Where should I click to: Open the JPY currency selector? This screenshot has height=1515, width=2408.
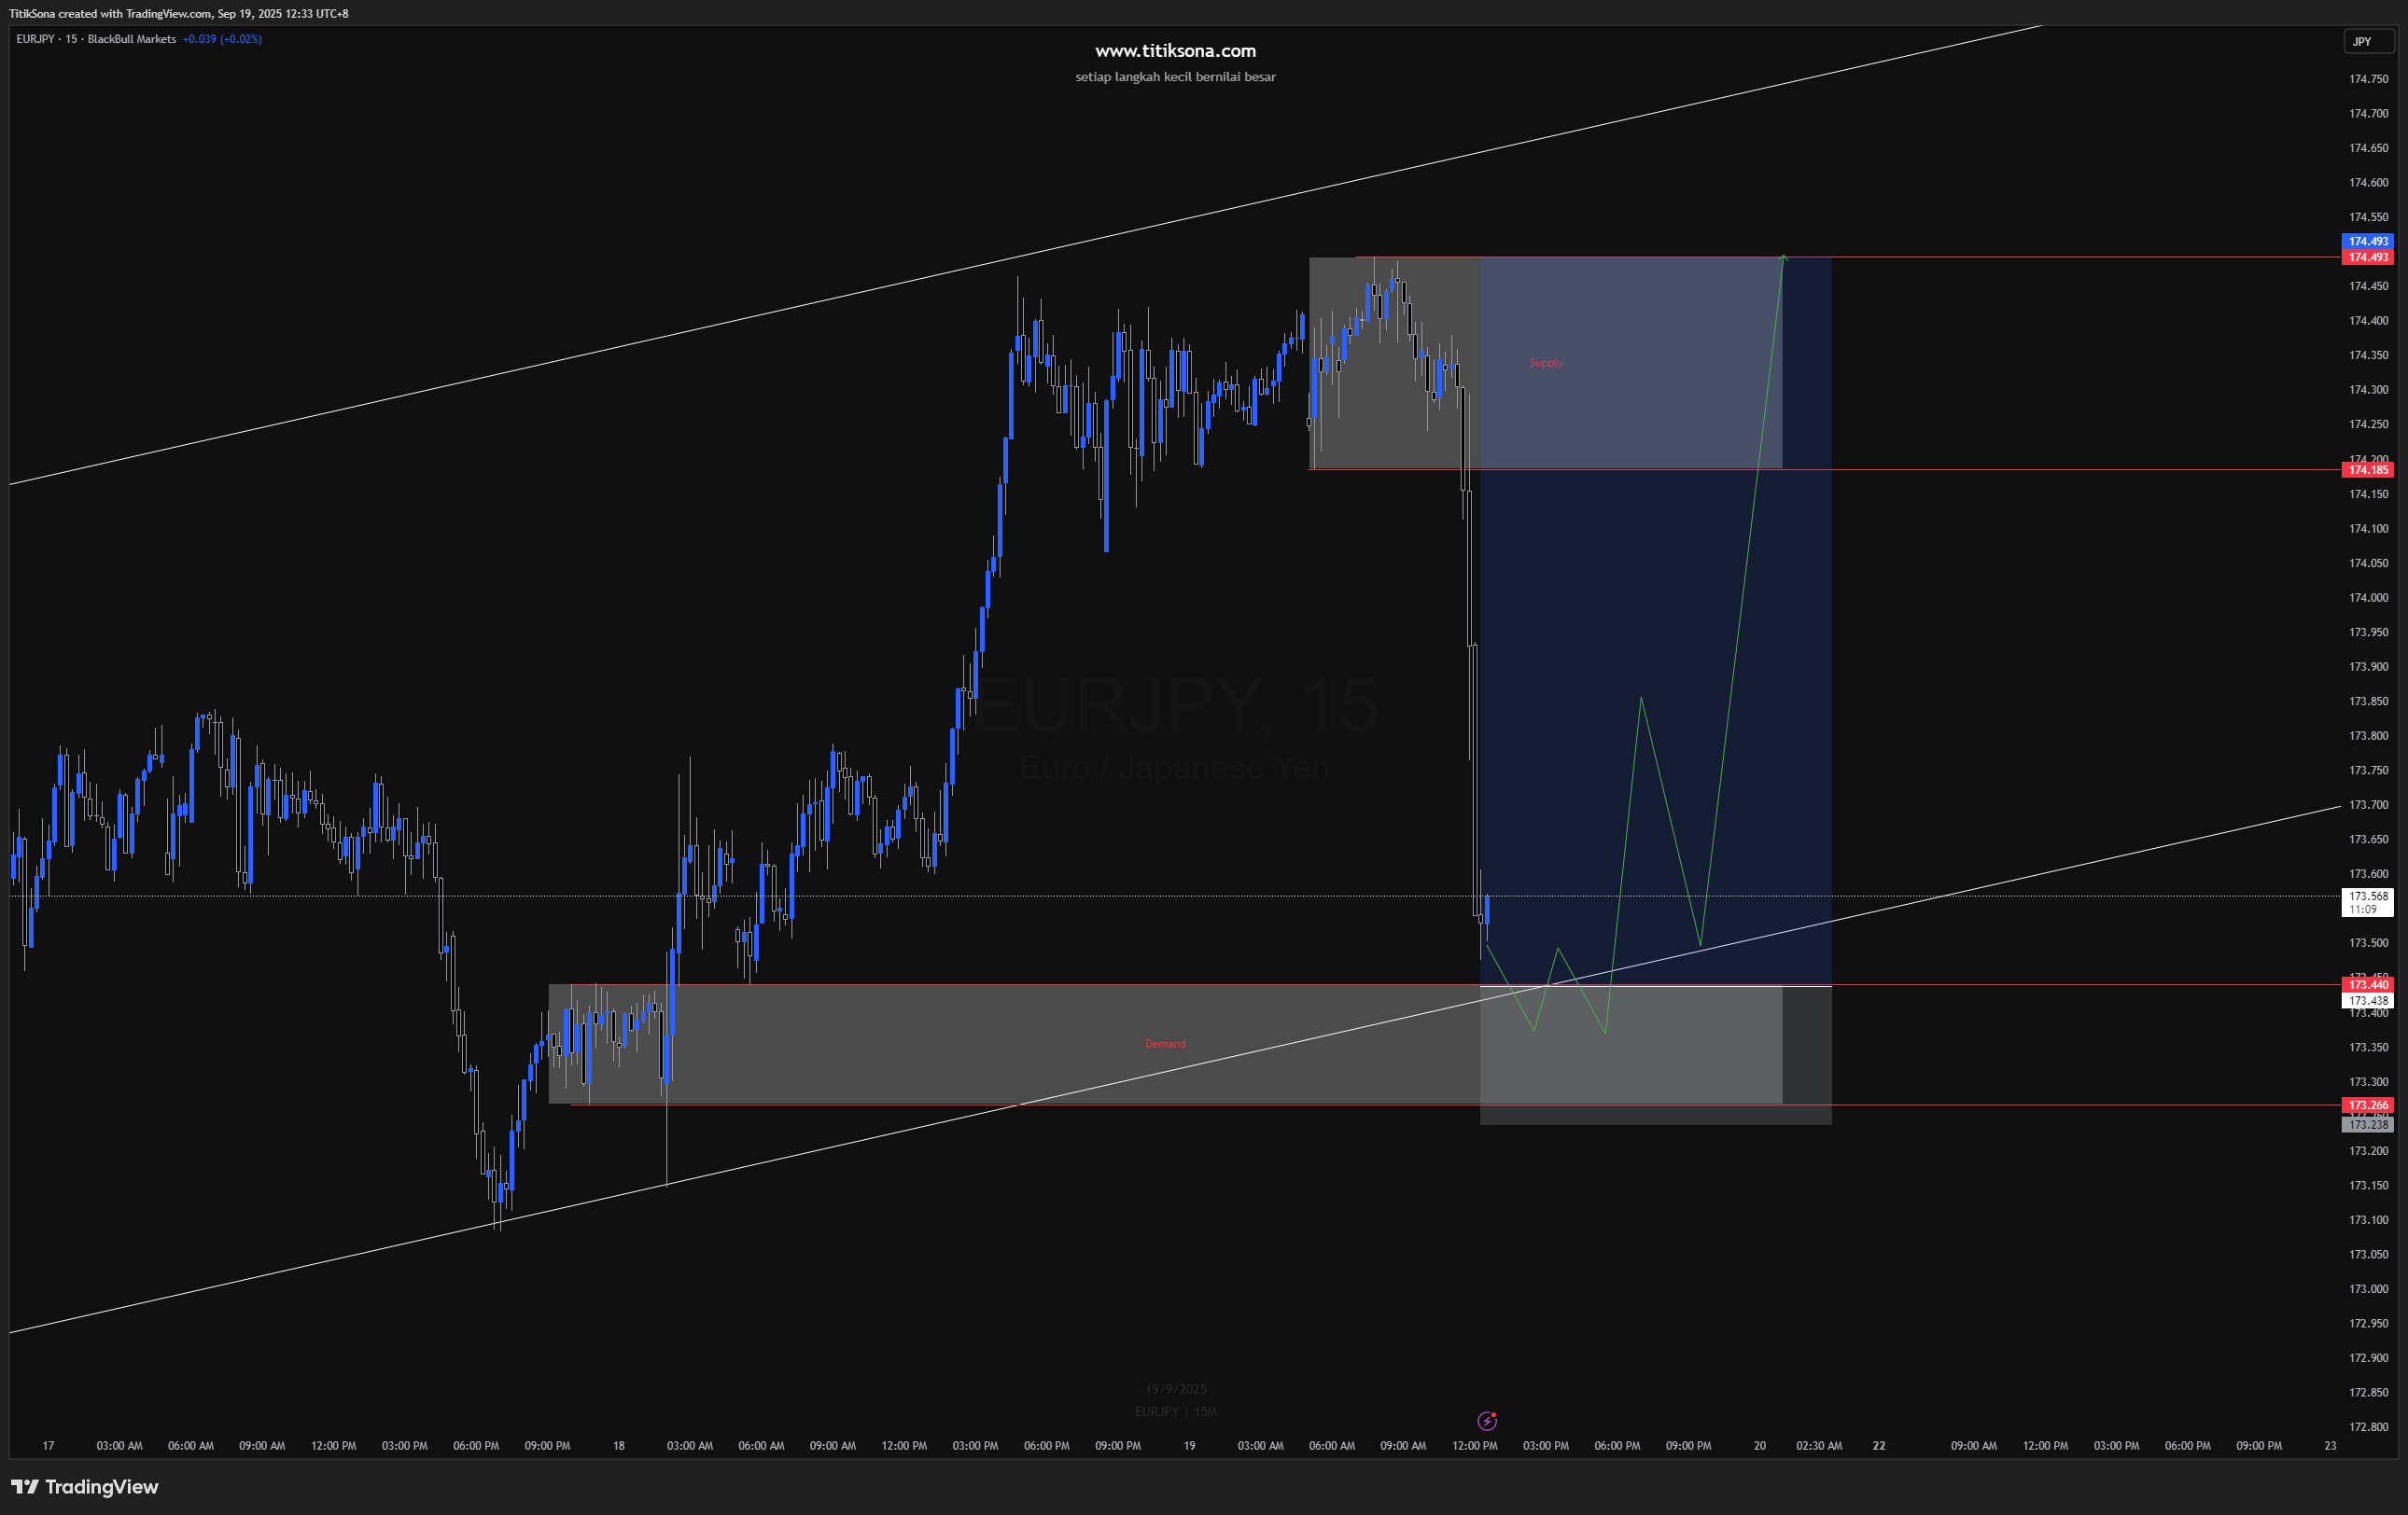click(x=2368, y=42)
